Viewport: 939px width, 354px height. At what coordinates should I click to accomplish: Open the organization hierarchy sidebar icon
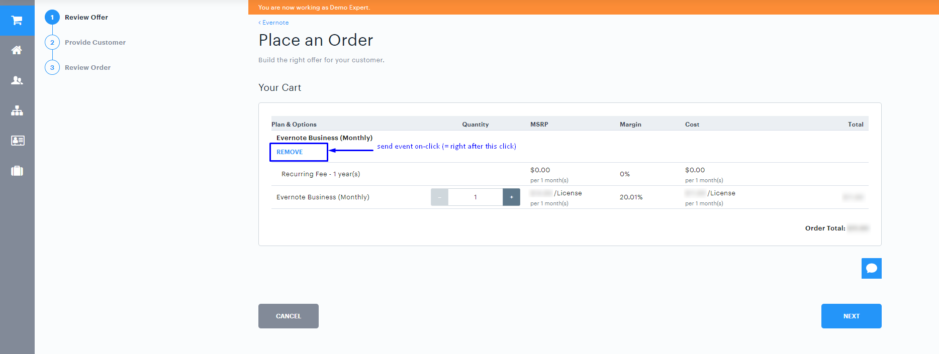pyautogui.click(x=17, y=110)
